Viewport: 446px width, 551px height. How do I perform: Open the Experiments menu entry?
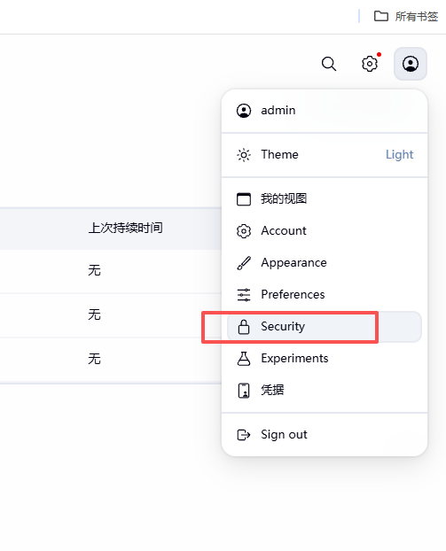[325, 359]
